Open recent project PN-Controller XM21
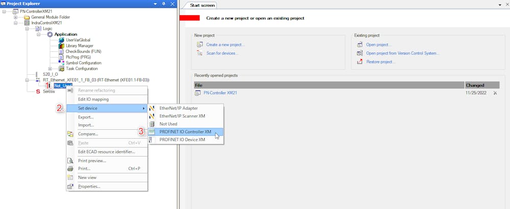The height and width of the screenshot is (209, 510). tap(220, 93)
